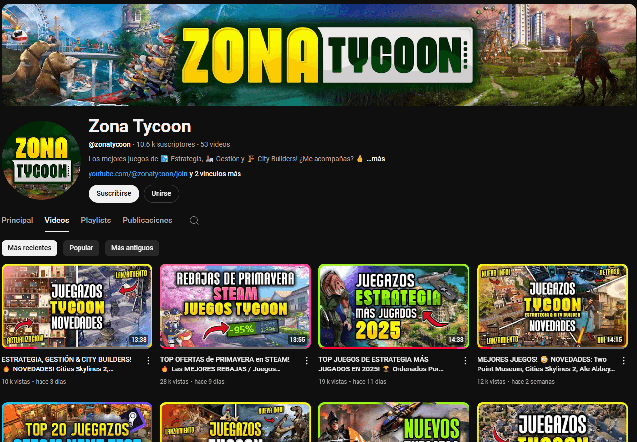Screen dimensions: 637x442
Task: Play the Juegazos Estrategia Más Jugados 2025 thumbnail
Action: click(x=394, y=306)
